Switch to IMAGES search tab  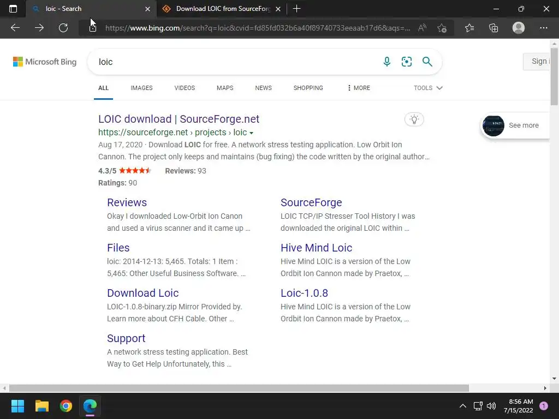[141, 88]
